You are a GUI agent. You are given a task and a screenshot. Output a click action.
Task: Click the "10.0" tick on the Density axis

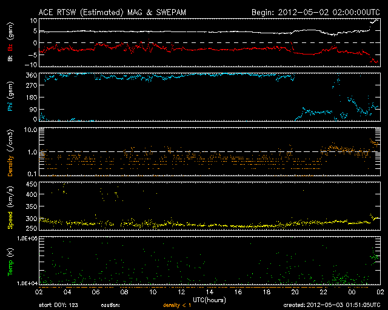[31, 130]
